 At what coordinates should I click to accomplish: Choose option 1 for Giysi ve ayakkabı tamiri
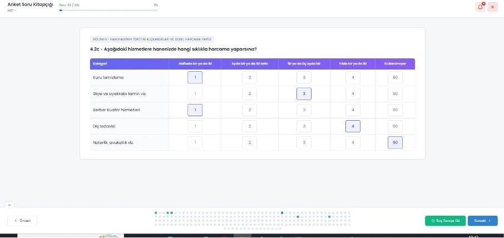click(195, 94)
